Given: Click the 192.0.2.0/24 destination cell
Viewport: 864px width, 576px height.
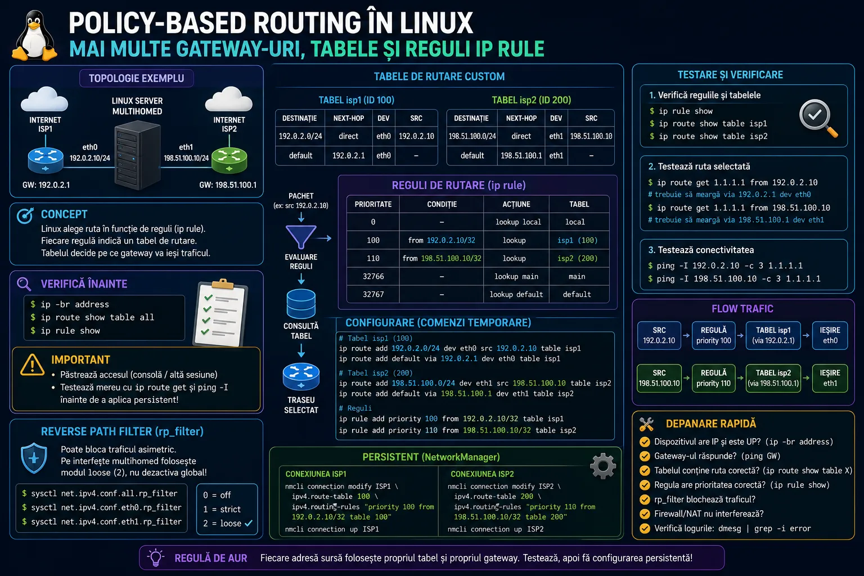Looking at the screenshot, I should click(300, 136).
